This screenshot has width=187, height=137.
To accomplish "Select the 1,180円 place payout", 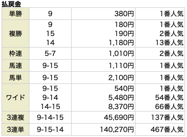I will click(x=120, y=43).
